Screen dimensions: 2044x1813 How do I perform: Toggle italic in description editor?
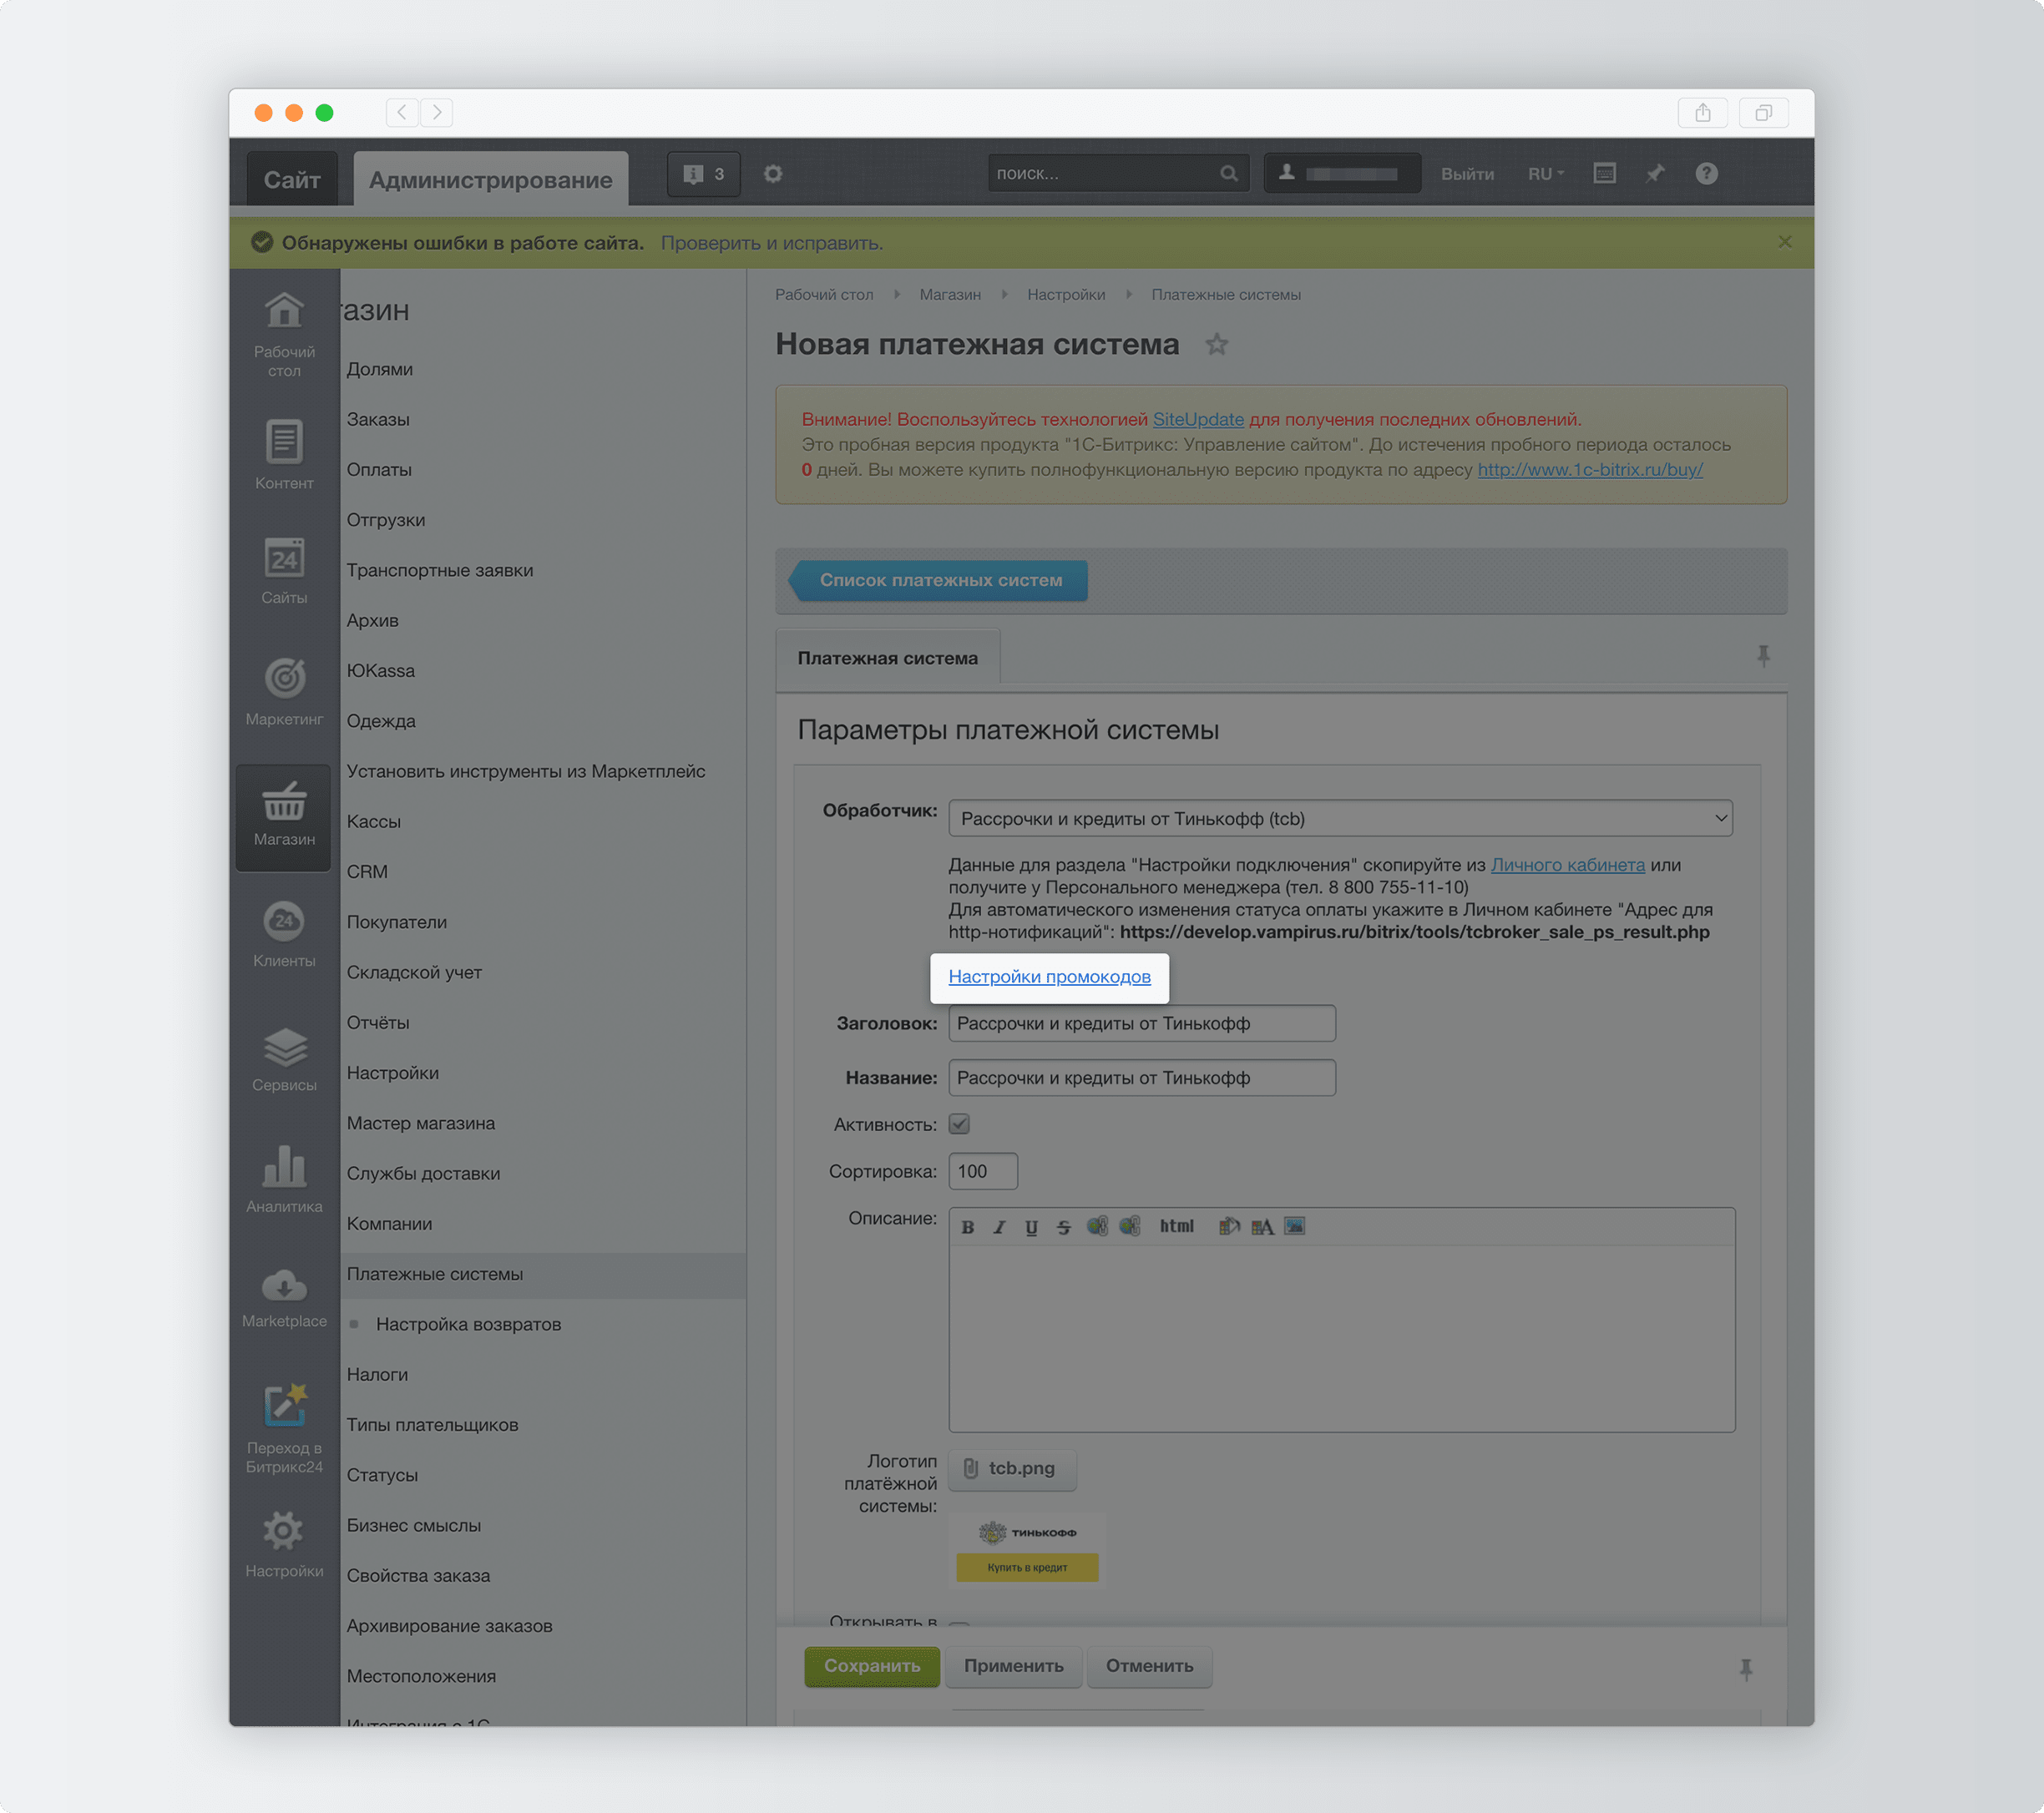click(999, 1226)
